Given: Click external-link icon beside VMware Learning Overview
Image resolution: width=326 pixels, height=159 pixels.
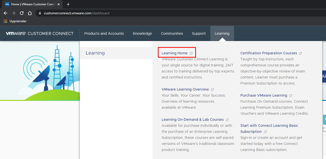Looking at the screenshot, I should coord(212,90).
